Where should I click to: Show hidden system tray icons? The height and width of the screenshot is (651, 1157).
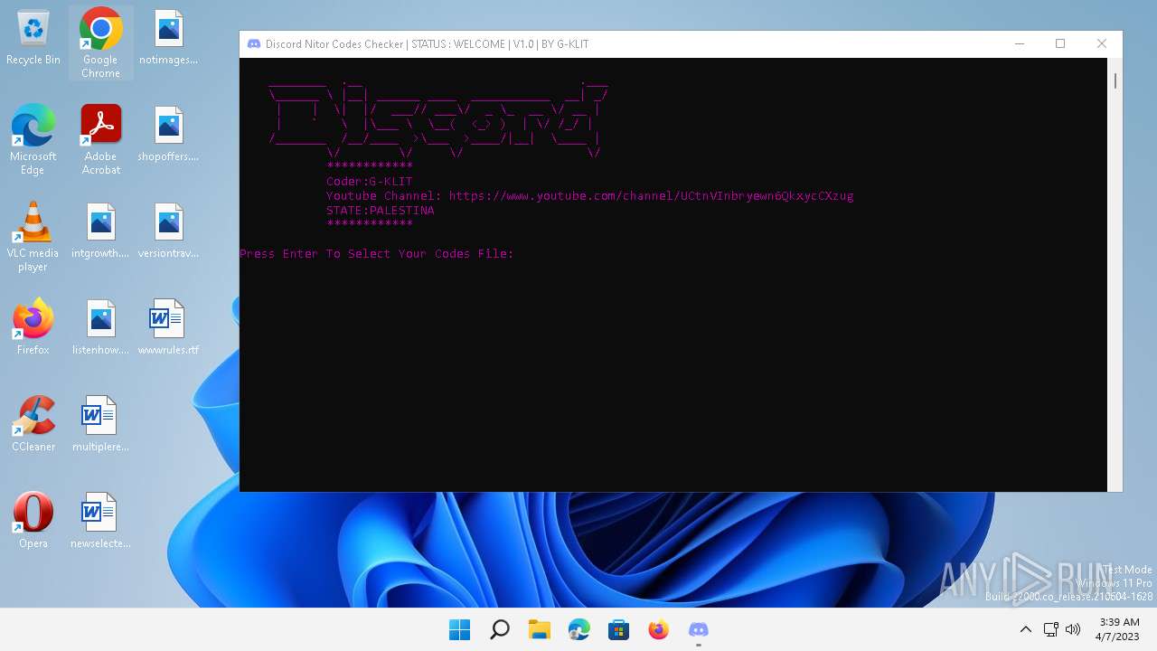tap(1025, 629)
